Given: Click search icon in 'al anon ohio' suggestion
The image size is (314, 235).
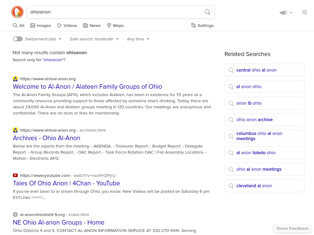Looking at the screenshot, I should 231,87.
